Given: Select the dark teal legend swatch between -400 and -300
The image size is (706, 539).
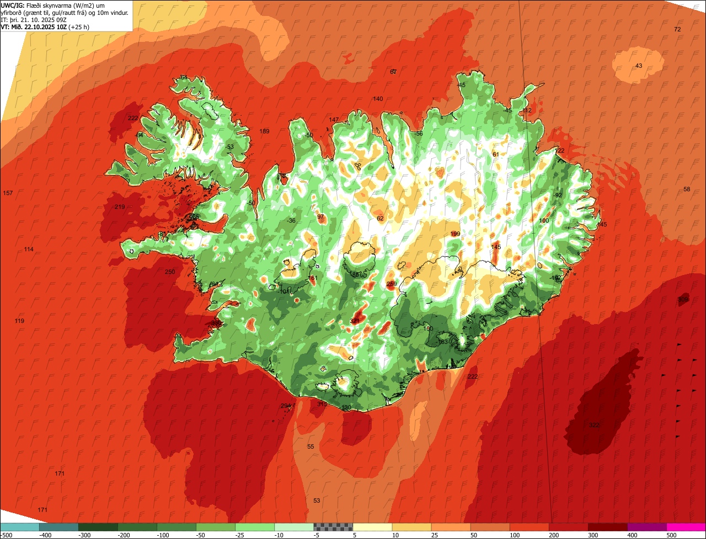Looking at the screenshot, I should click(x=58, y=527).
